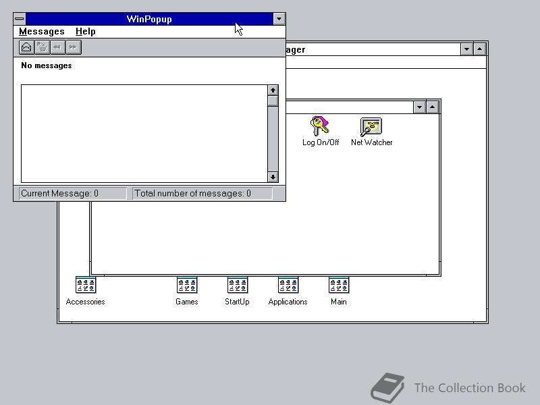Open the WinPopup control menu box
The width and height of the screenshot is (540, 405).
(x=20, y=19)
